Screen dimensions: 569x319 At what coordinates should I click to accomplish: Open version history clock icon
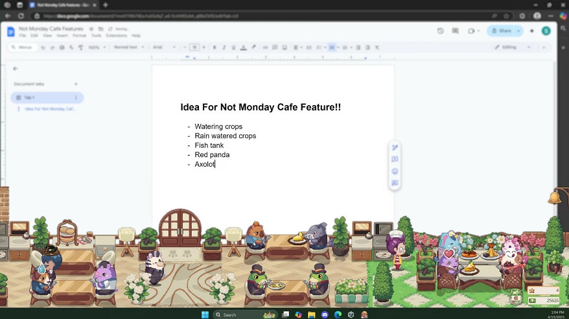441,30
